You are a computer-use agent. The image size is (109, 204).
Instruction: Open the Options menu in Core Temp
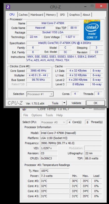tap(37, 115)
